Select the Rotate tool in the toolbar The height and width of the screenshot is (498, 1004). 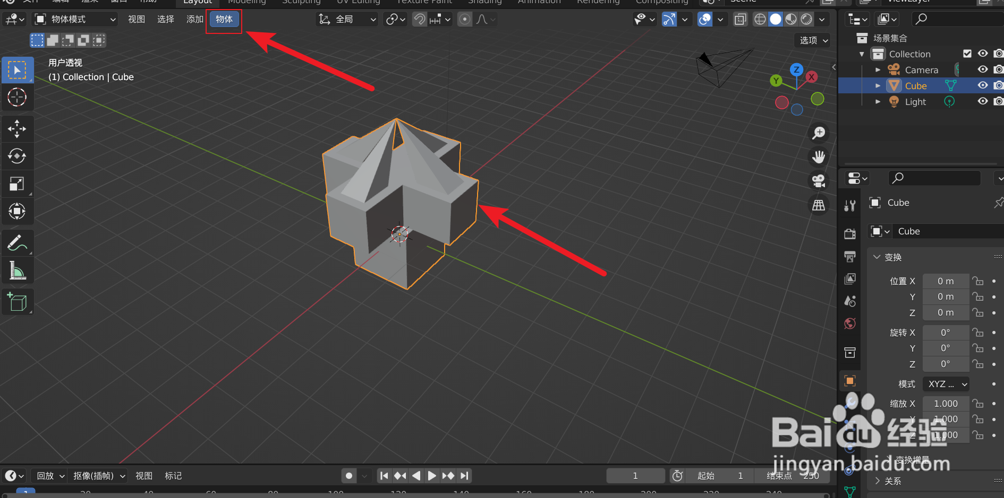coord(18,156)
